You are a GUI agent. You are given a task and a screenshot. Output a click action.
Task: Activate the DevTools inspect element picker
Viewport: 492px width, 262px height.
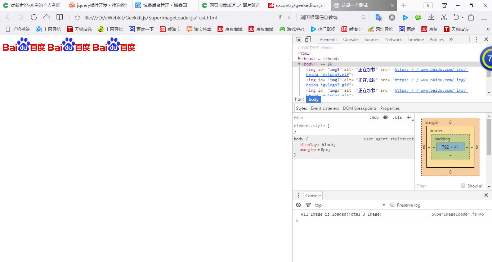pos(299,40)
